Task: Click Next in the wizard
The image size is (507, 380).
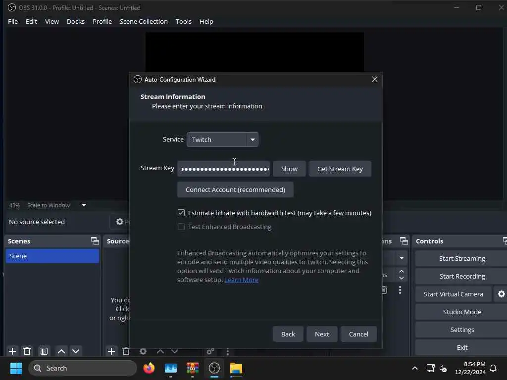Action: point(322,334)
